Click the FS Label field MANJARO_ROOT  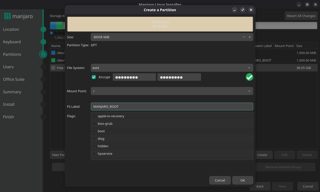click(172, 106)
